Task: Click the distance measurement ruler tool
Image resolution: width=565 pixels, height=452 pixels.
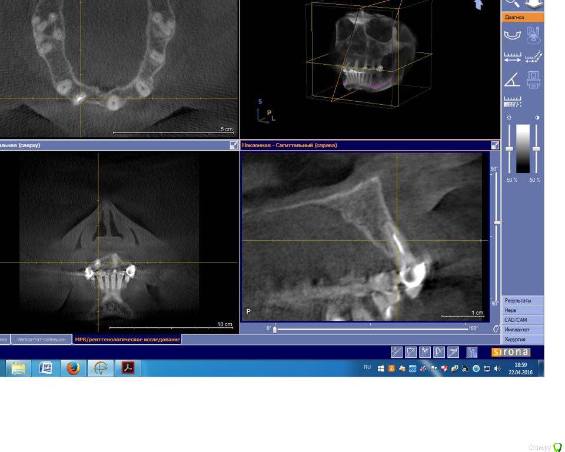Action: [x=513, y=58]
